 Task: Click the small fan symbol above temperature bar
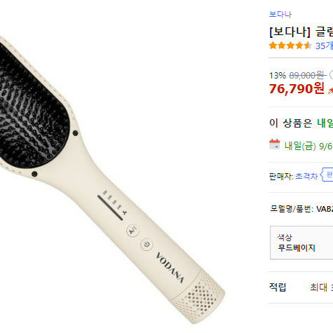[x=125, y=212]
